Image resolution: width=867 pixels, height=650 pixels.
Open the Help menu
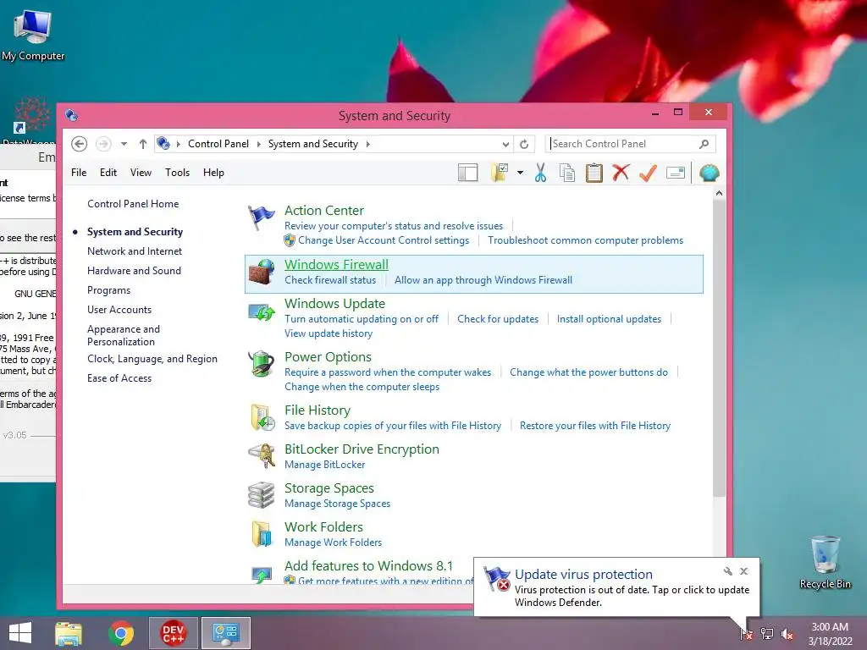[213, 173]
